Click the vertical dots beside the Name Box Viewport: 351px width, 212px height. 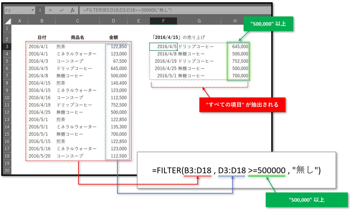[40, 10]
